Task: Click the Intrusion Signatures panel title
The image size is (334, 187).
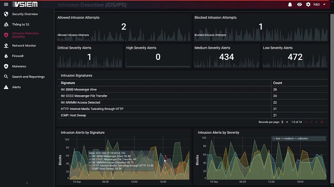Action: pos(76,76)
